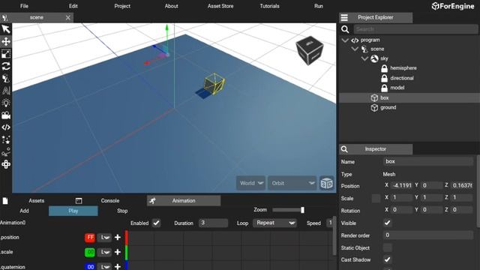
Task: Toggle the Scale lock square
Action: coord(376,198)
